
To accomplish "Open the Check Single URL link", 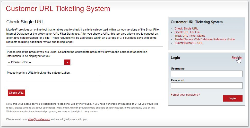I will (186, 28).
